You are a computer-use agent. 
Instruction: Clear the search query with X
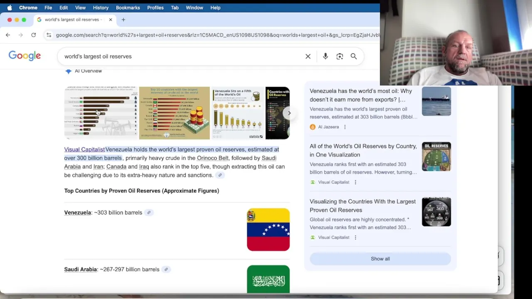308,56
